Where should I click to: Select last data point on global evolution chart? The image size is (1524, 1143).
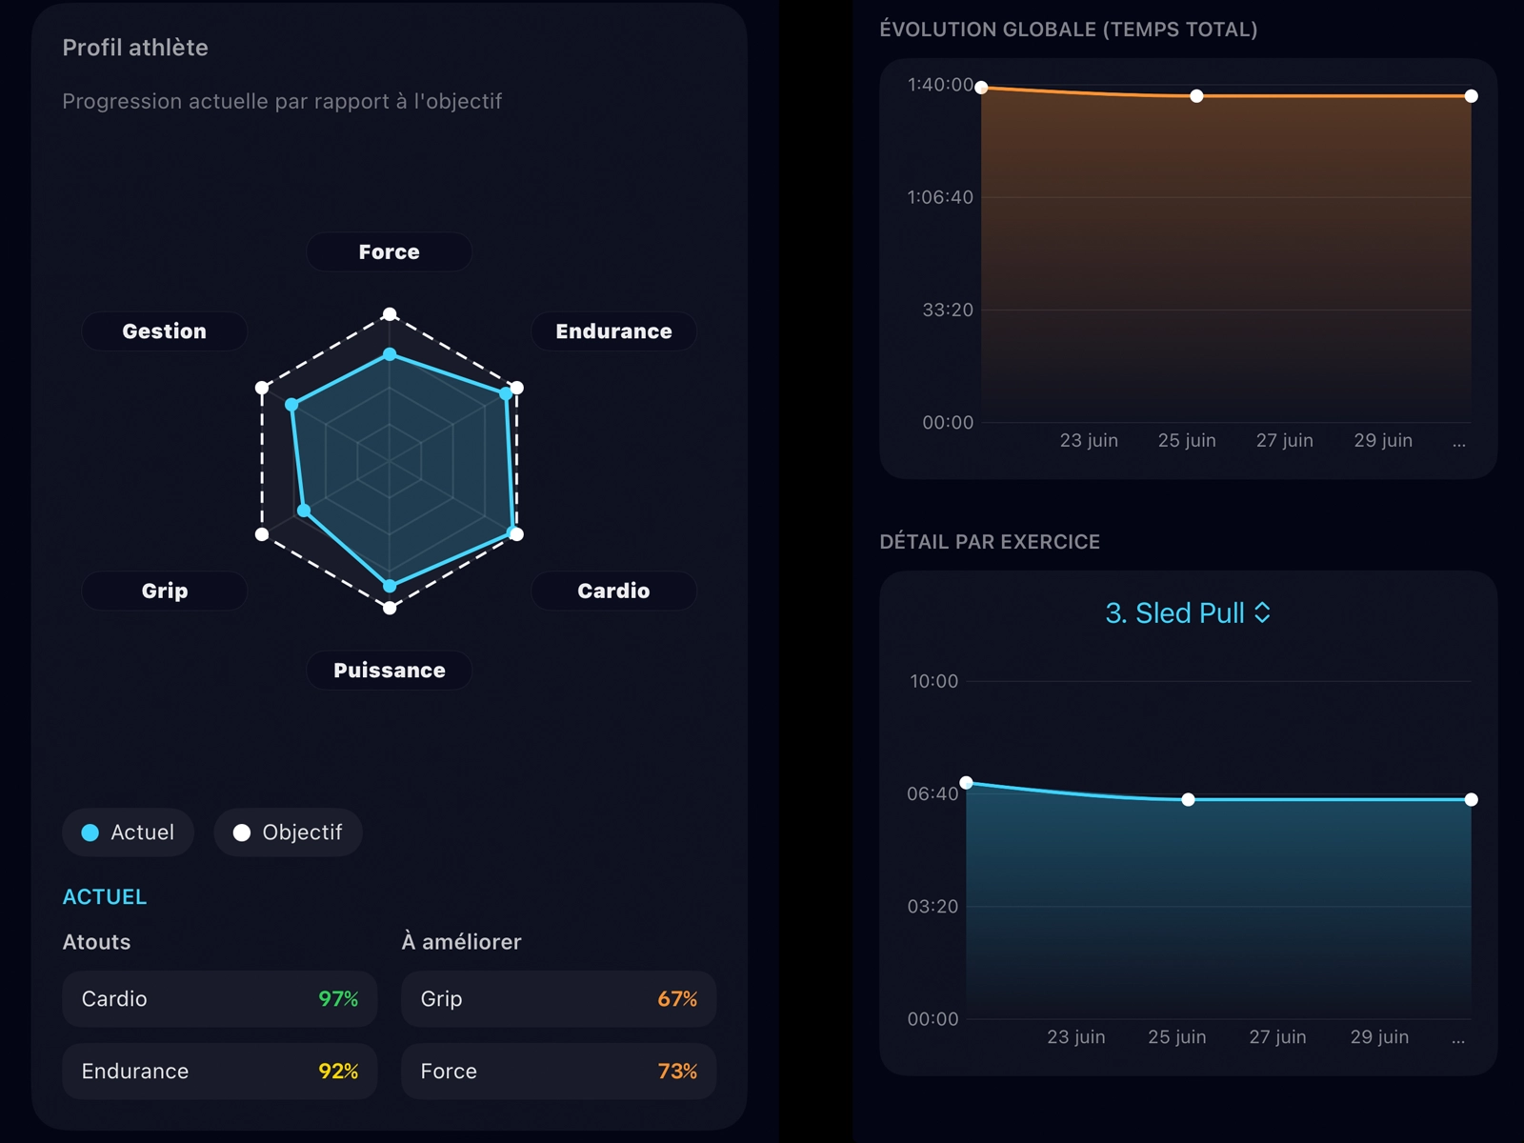pos(1472,96)
